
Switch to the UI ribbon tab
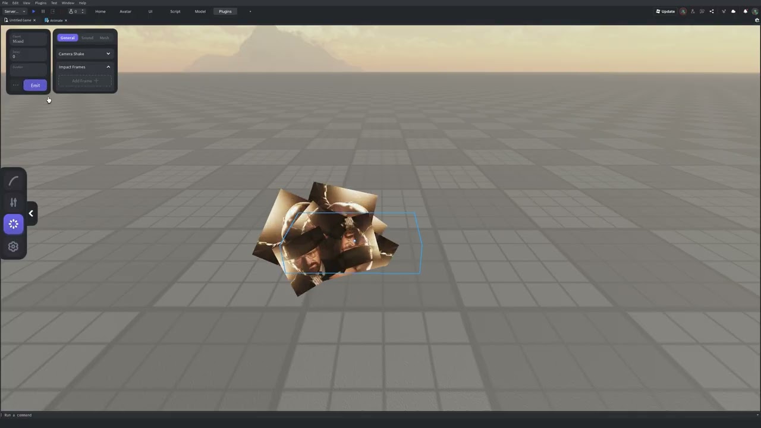150,11
